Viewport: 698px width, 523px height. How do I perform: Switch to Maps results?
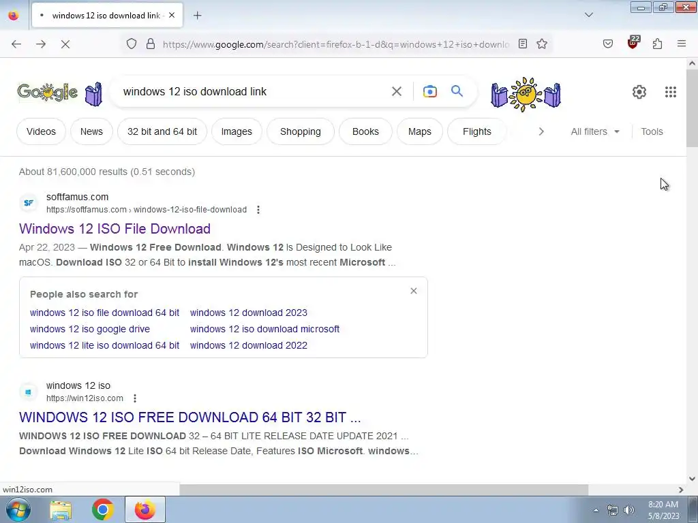coord(420,131)
